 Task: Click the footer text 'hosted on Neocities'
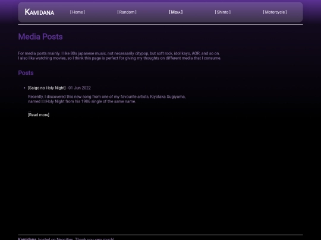[55, 239]
